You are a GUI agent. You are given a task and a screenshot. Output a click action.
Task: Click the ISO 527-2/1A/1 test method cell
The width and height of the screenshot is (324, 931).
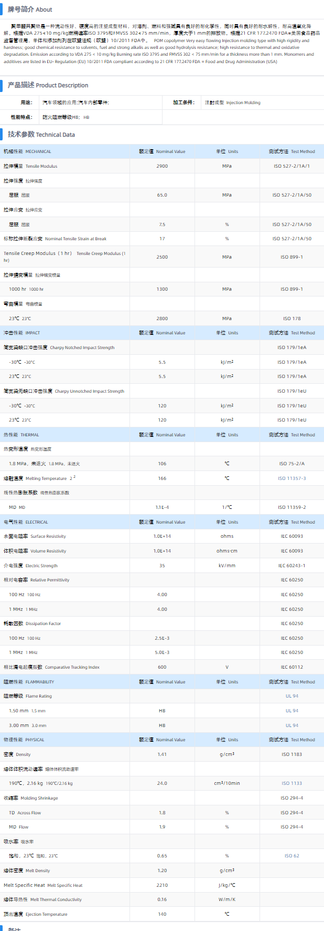tap(291, 166)
